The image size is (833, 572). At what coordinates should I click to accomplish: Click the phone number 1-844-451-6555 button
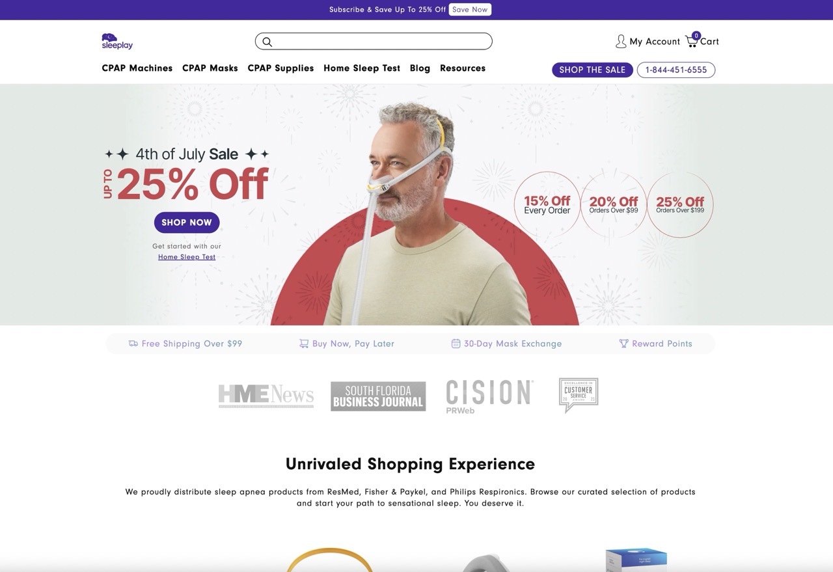[676, 70]
